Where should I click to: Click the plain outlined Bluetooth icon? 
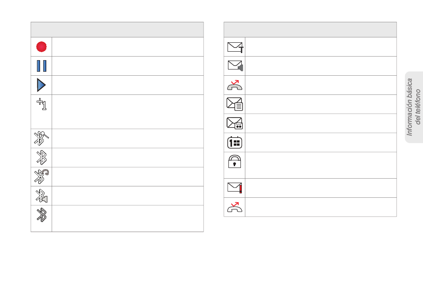41,158
